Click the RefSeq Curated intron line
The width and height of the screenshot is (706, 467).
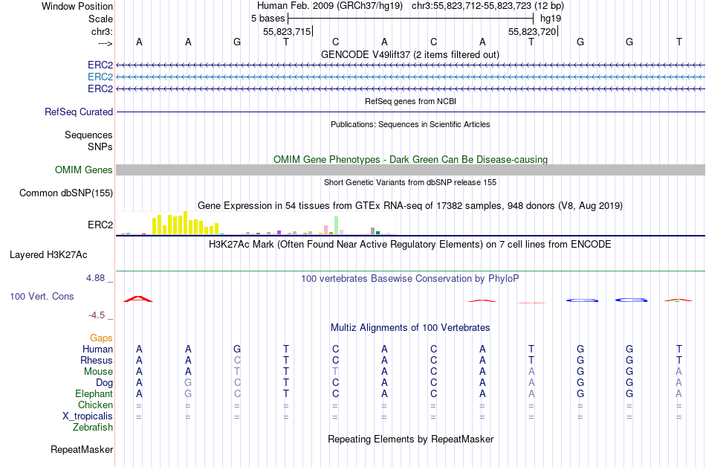coord(410,112)
